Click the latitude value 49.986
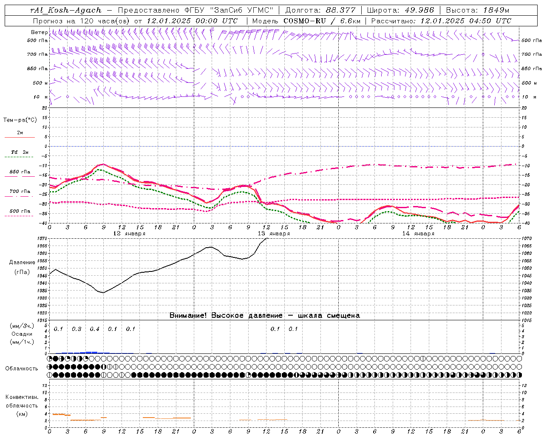The width and height of the screenshot is (544, 435). 419,10
